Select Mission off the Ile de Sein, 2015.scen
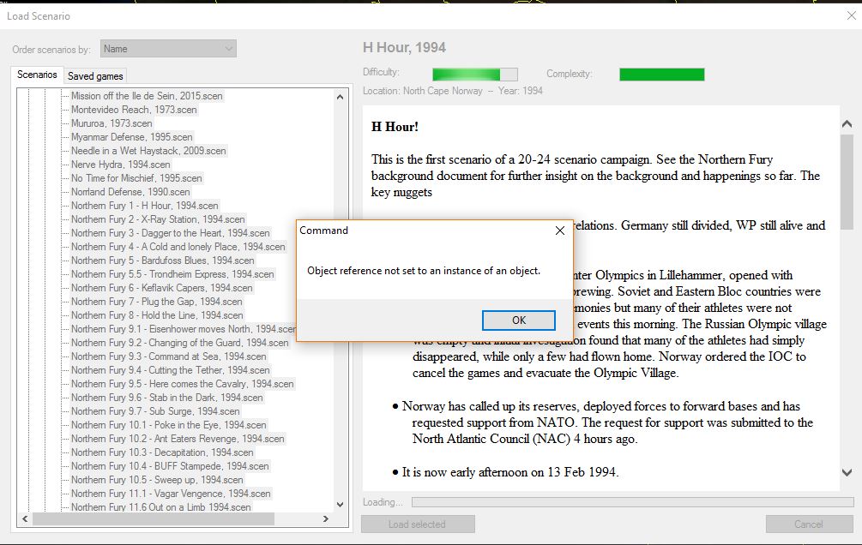This screenshot has height=545, width=862. coord(147,96)
